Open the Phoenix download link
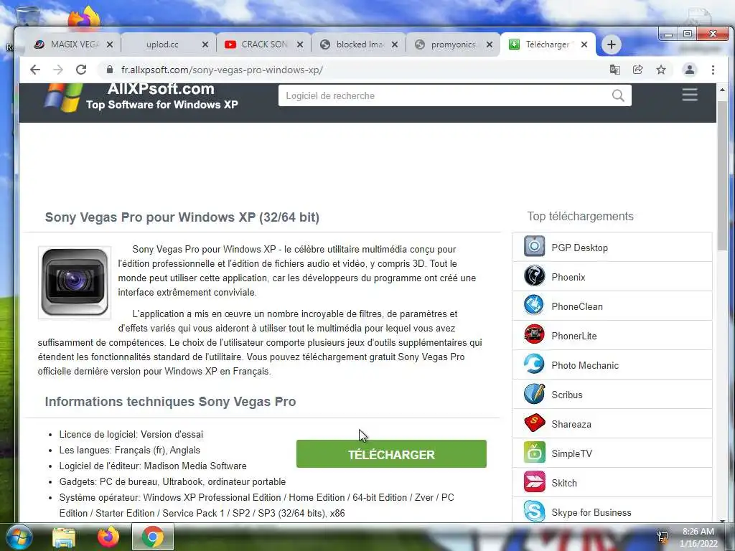Image resolution: width=735 pixels, height=551 pixels. click(x=568, y=278)
